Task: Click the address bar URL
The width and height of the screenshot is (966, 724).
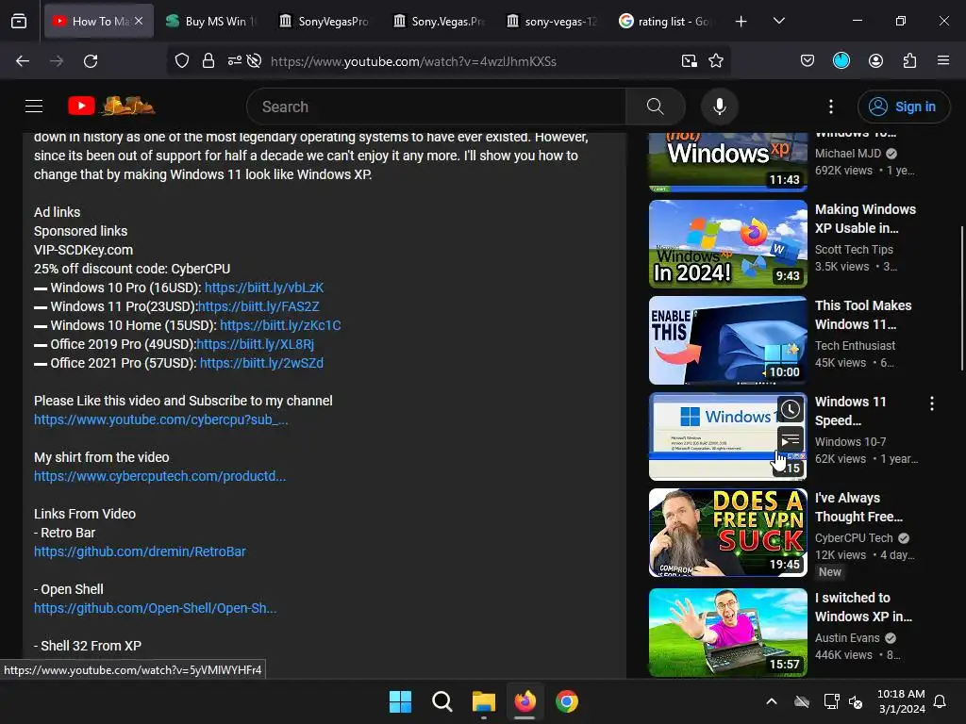Action: [413, 61]
